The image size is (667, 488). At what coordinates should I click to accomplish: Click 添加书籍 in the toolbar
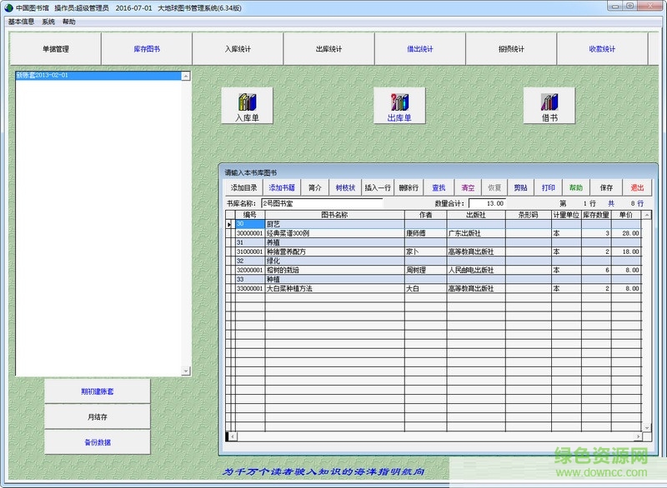(x=282, y=187)
